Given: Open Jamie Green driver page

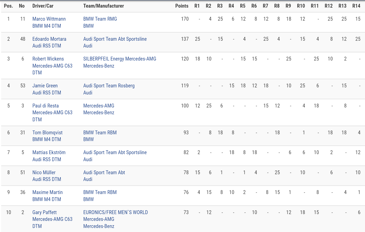Looking at the screenshot, I should (45, 86).
